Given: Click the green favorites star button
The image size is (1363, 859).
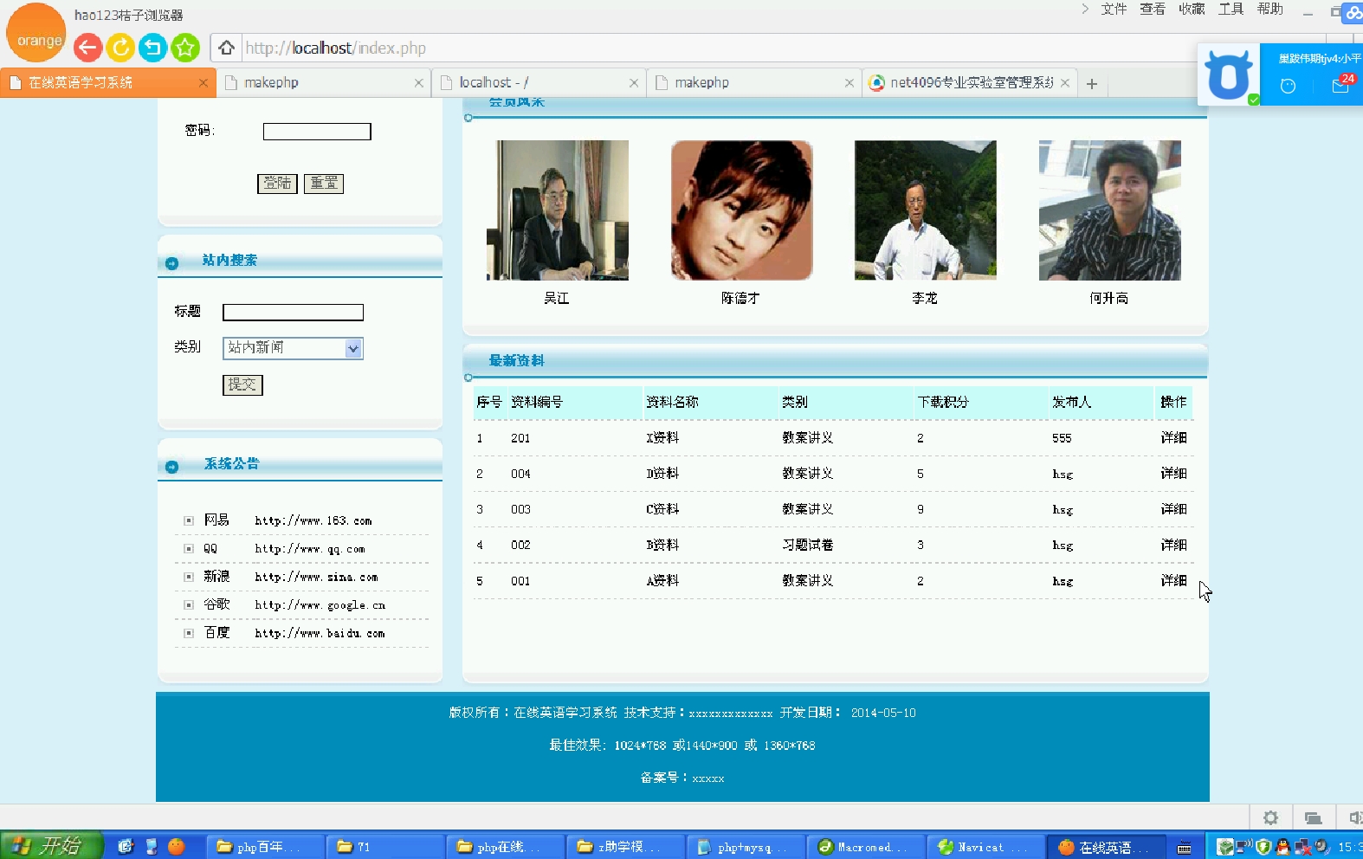Looking at the screenshot, I should point(185,48).
